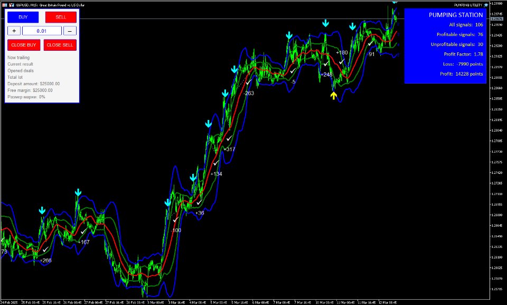The width and height of the screenshot is (507, 305).
Task: Click the 0.01 lot size field
Action: (x=42, y=31)
